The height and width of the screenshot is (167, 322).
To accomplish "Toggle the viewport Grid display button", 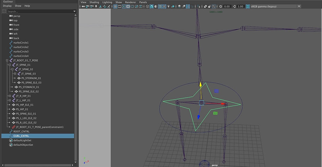I will tap(115, 6).
